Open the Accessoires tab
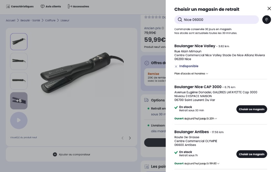Image resolution: width=276 pixels, height=172 pixels. click(x=78, y=6)
